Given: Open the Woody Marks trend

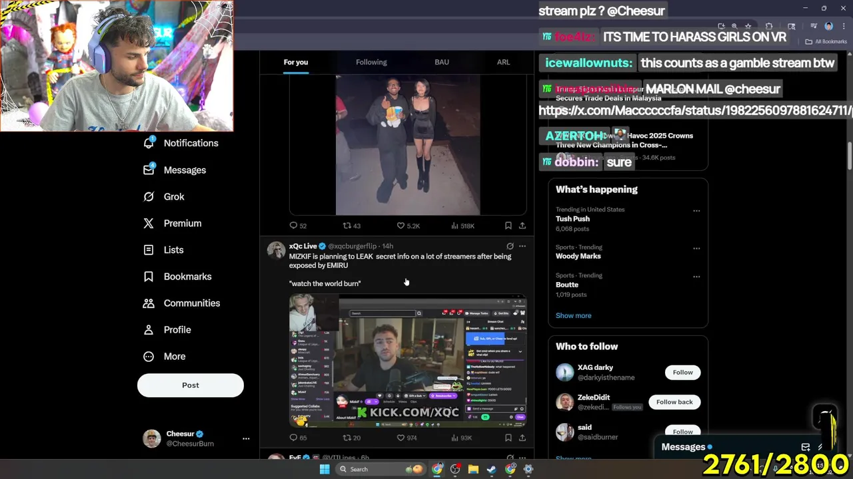Looking at the screenshot, I should pyautogui.click(x=578, y=256).
